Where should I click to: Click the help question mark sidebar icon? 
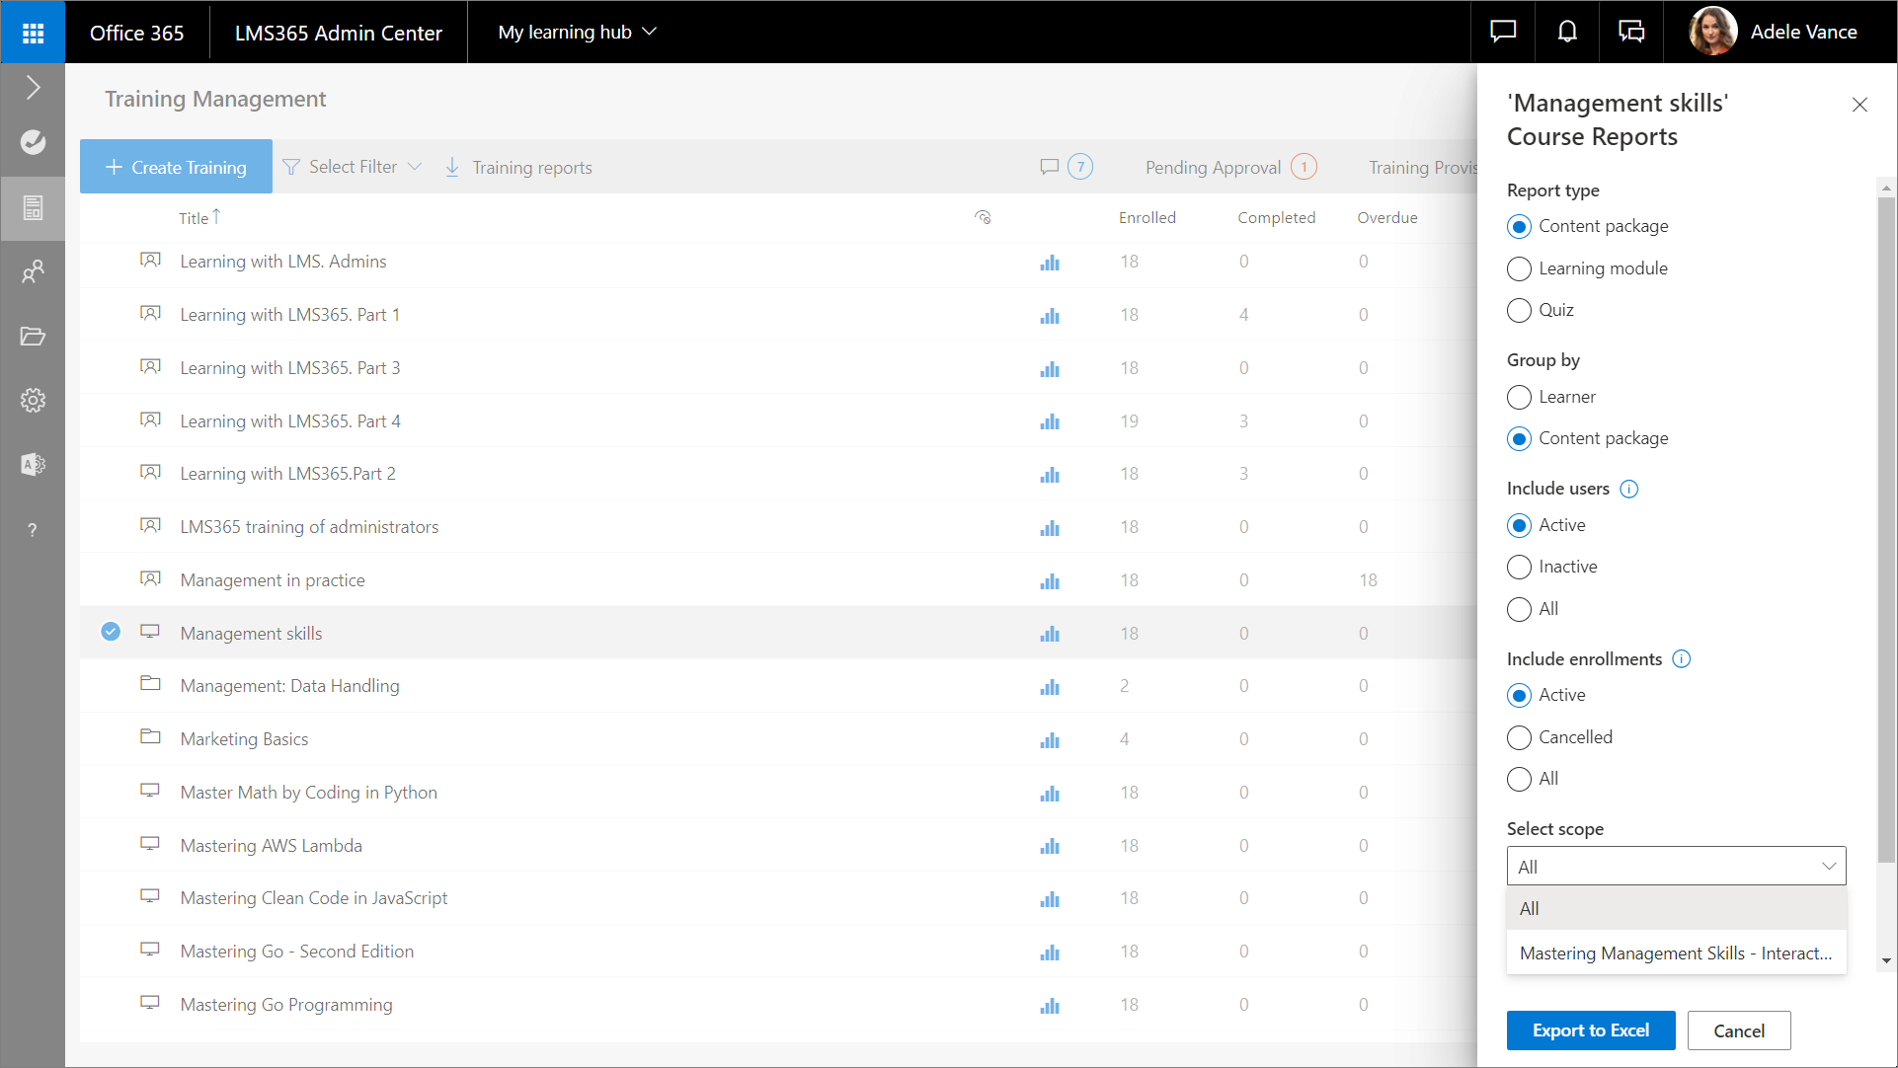pyautogui.click(x=33, y=530)
